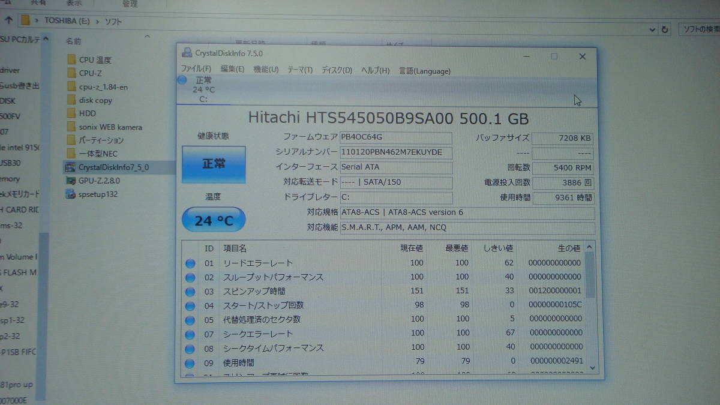Image resolution: width=720 pixels, height=405 pixels.
Task: Sort by the 名前 column header in Explorer
Action: 74,41
